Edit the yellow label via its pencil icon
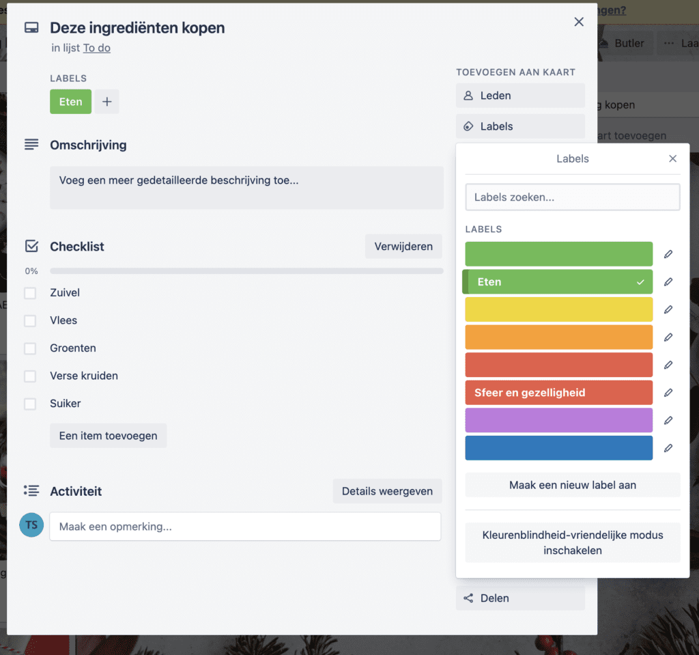The image size is (699, 655). click(x=668, y=309)
